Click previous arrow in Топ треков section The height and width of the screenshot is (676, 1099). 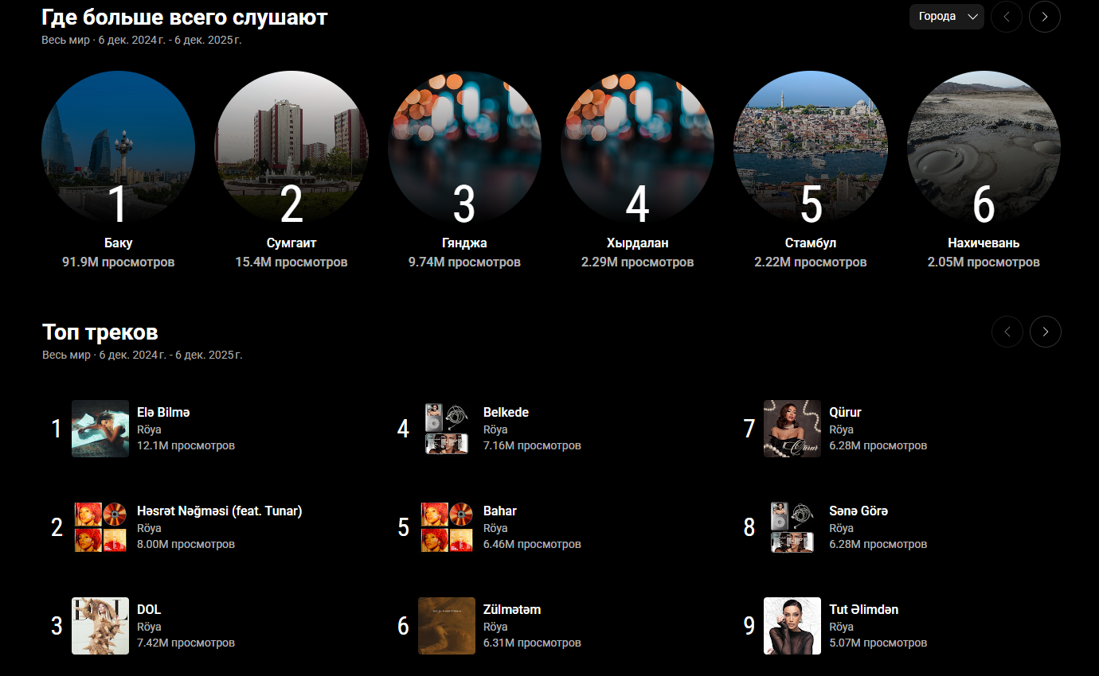(x=1007, y=332)
